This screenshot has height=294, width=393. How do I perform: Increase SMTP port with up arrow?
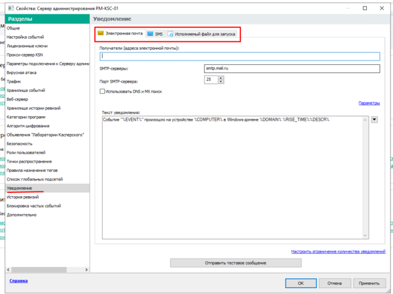[221, 78]
